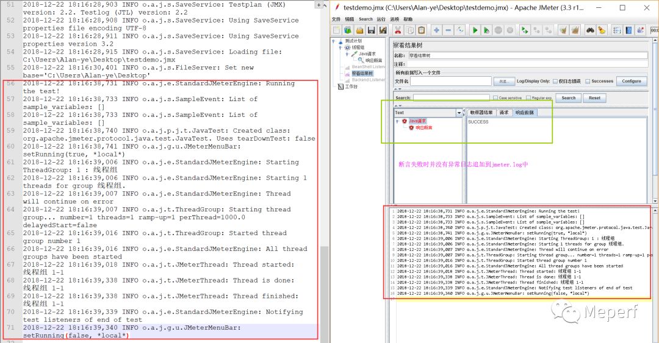Click the 名称 name input field
Viewport: 659px width, 343px height.
coord(527,55)
